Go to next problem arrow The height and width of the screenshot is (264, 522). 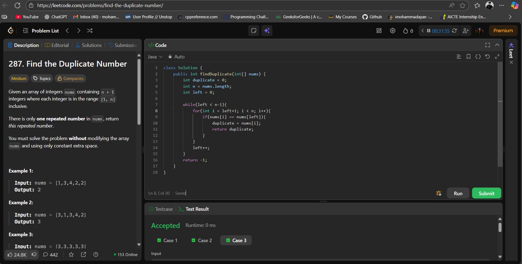tap(78, 31)
